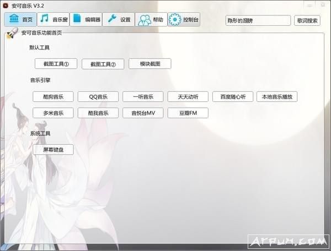Viewport: 331px width, 251px height.
Task: Click the app icon in title bar
Action: pos(6,5)
